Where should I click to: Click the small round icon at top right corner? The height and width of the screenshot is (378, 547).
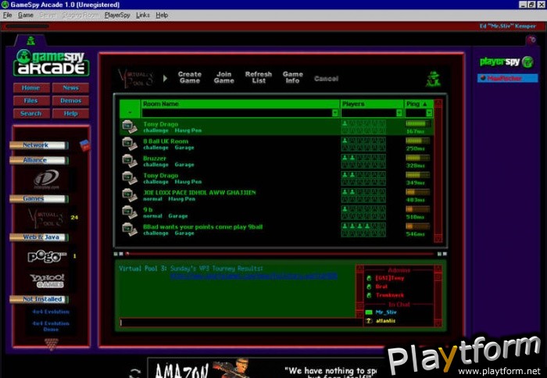pos(531,40)
